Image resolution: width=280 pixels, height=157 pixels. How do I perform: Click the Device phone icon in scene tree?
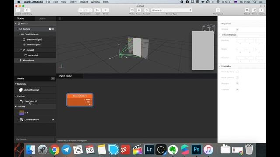tap(19, 24)
